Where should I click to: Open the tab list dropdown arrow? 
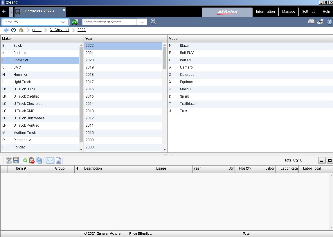coord(11,12)
